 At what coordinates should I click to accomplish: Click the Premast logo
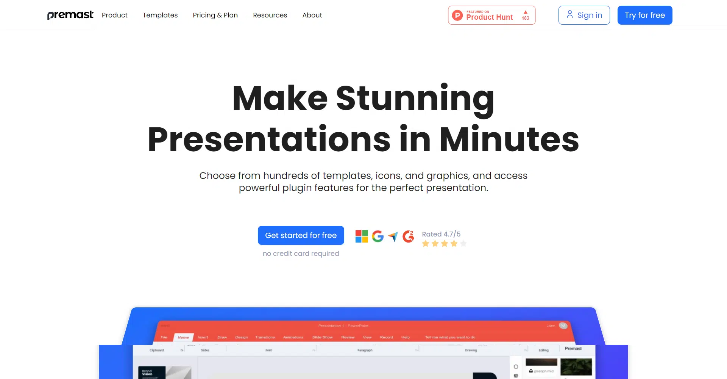[x=70, y=15]
